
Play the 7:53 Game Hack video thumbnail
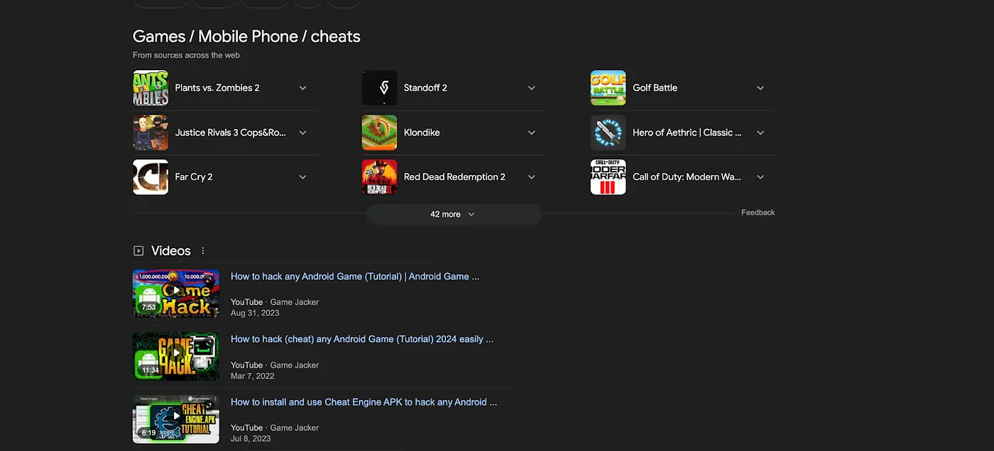[x=176, y=293]
